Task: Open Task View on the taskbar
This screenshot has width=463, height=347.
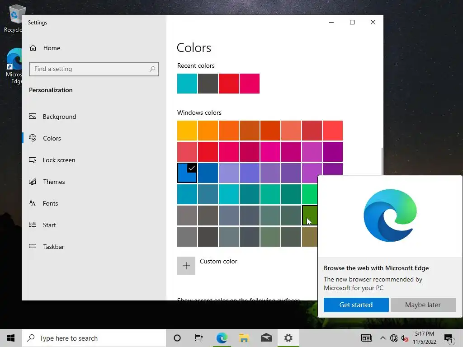Action: (199, 338)
